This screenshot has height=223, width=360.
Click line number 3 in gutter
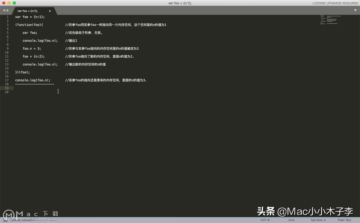point(7,25)
